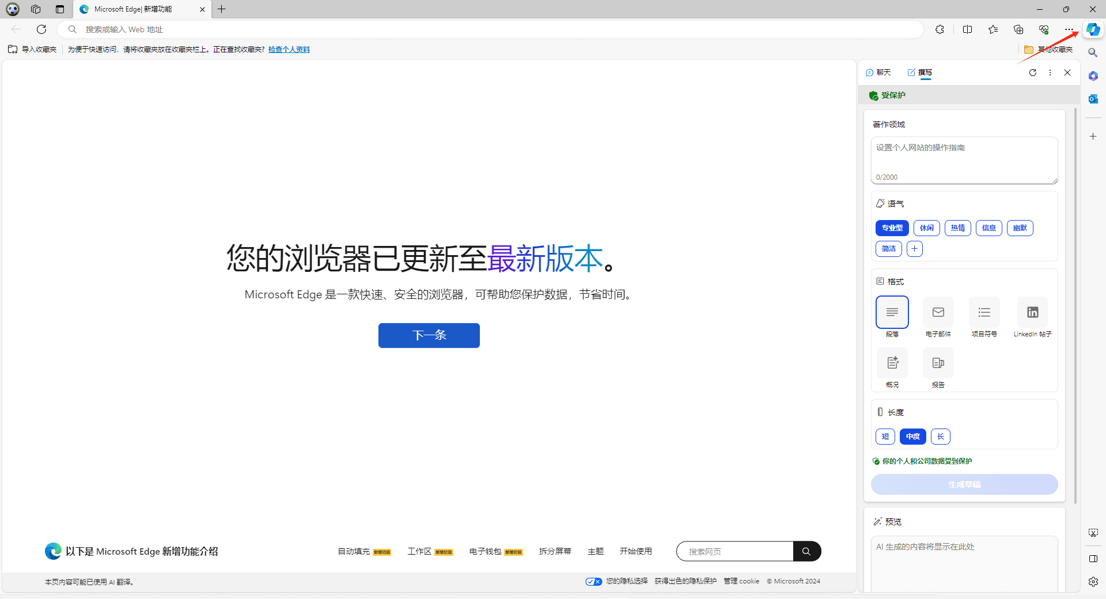The width and height of the screenshot is (1106, 599).
Task: Click the AI preview output box
Action: coord(964,564)
